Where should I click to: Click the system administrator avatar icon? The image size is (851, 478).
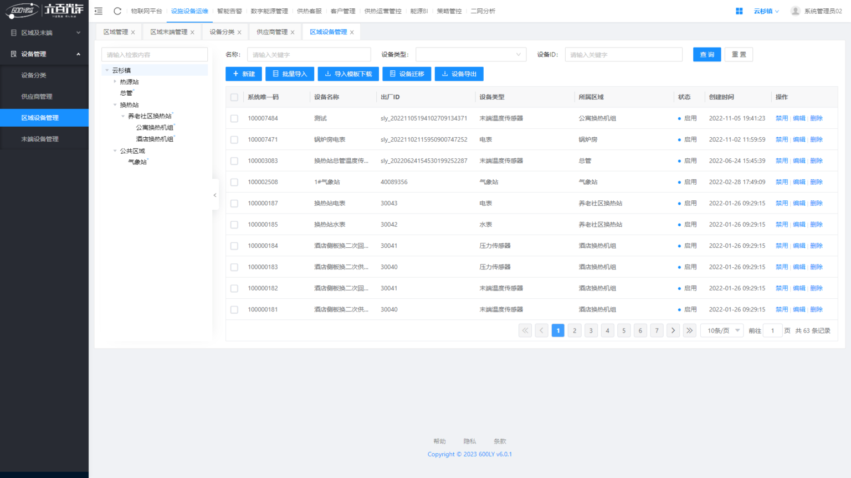coord(795,11)
